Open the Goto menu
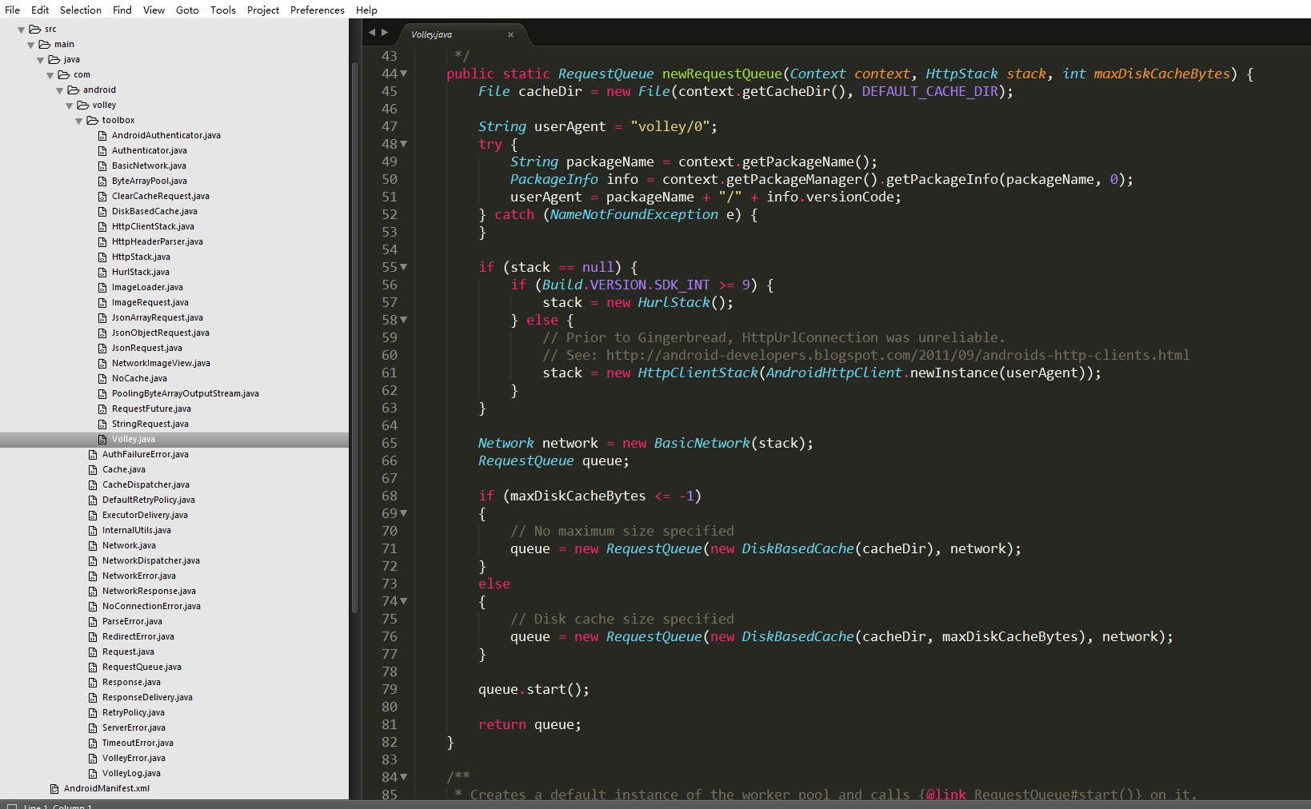This screenshot has width=1311, height=809. click(x=187, y=10)
